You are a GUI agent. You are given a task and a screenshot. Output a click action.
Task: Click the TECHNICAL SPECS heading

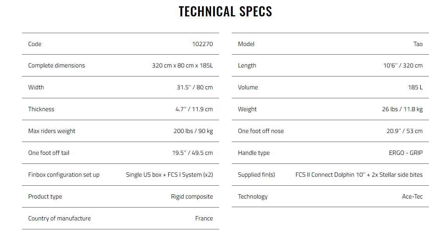(225, 12)
